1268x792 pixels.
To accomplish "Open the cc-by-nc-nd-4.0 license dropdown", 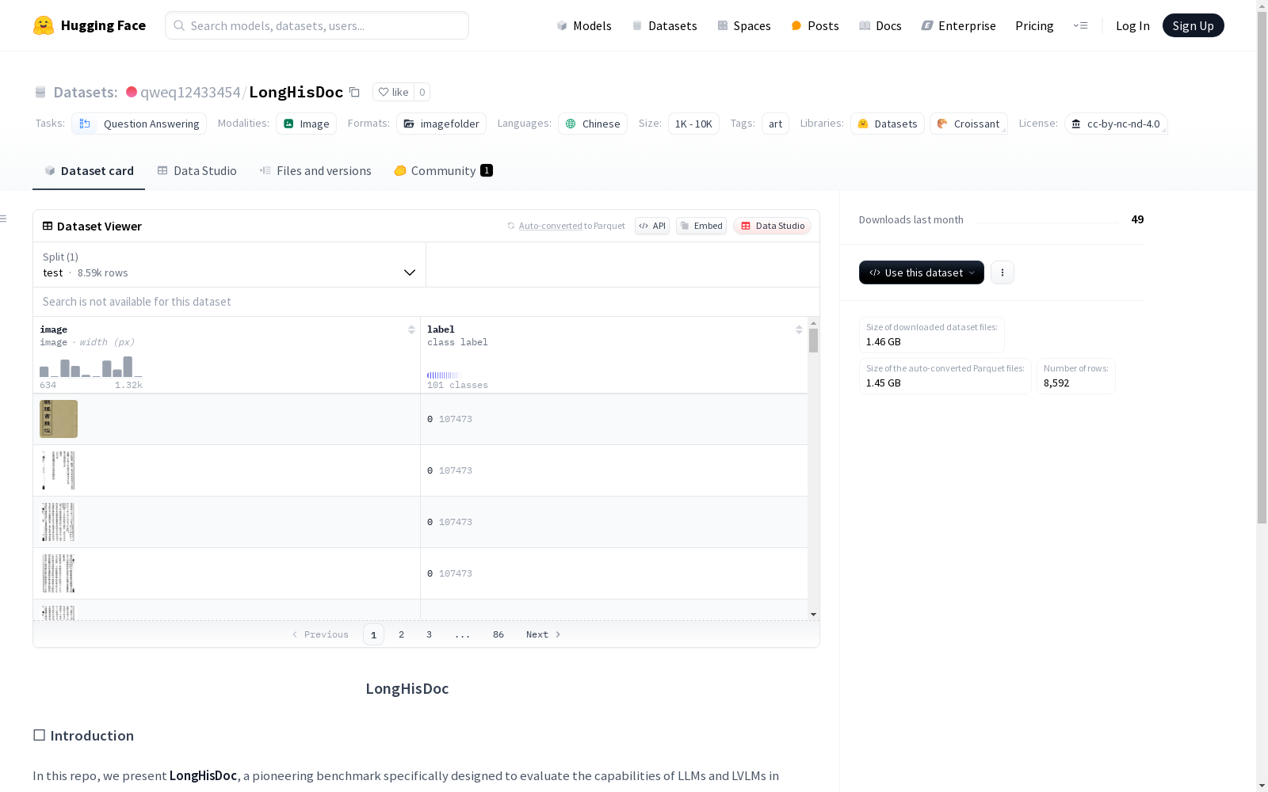I will [x=1116, y=124].
